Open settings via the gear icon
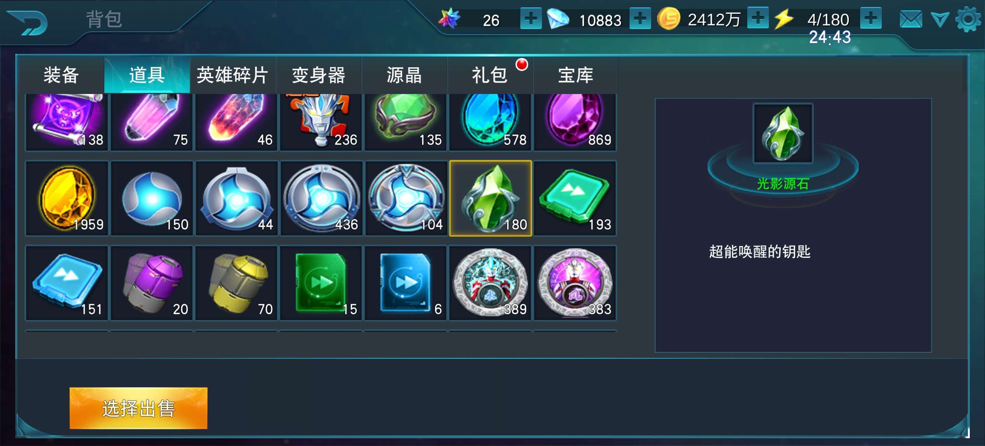This screenshot has height=446, width=985. coord(968,19)
